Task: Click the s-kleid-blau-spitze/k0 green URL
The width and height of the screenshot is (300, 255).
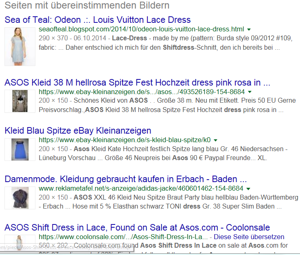Action: click(x=125, y=140)
